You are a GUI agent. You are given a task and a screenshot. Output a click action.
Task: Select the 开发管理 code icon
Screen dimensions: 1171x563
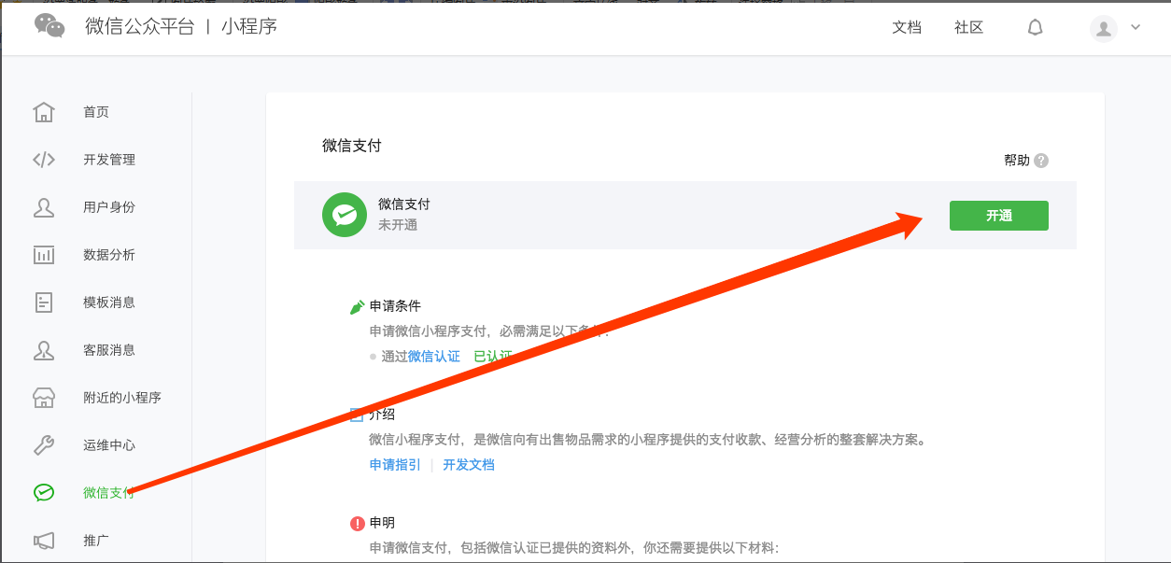44,160
